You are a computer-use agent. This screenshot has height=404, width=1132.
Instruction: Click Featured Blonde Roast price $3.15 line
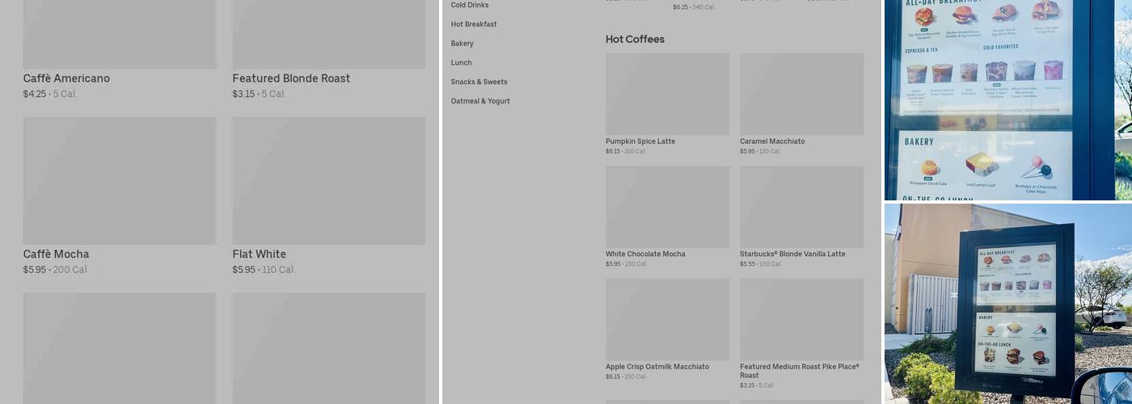pos(259,94)
